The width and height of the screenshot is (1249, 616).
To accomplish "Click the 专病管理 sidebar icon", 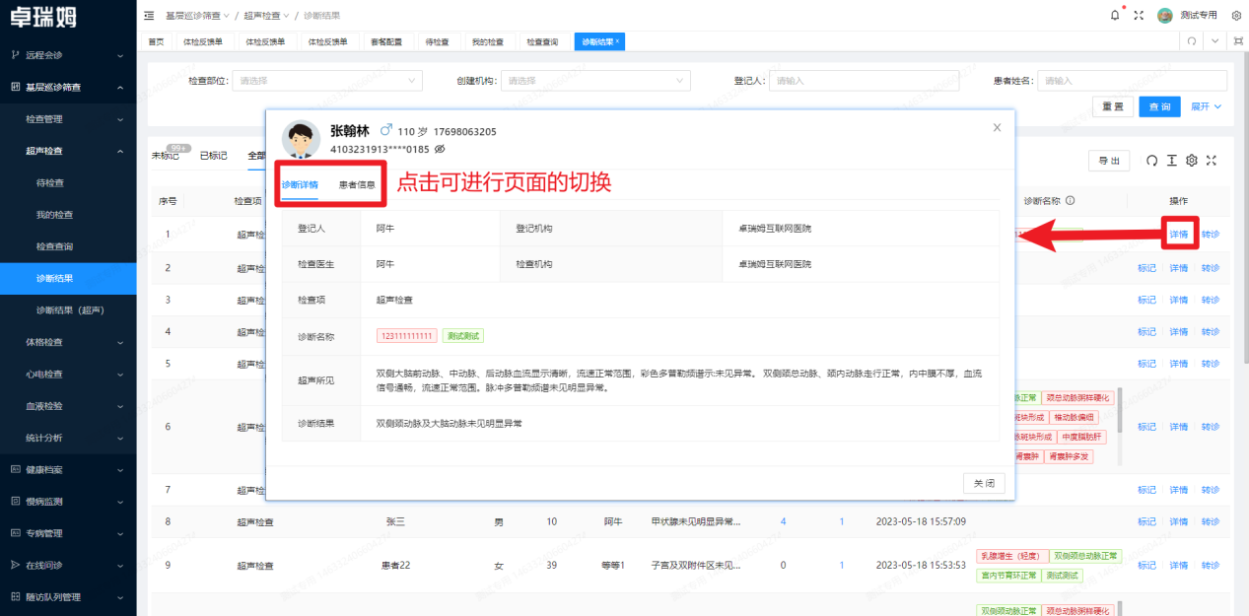I will pyautogui.click(x=15, y=533).
